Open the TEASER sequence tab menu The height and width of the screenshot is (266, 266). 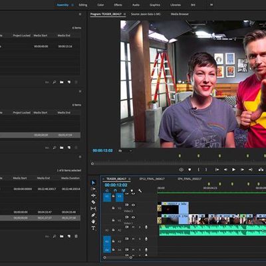130,179
